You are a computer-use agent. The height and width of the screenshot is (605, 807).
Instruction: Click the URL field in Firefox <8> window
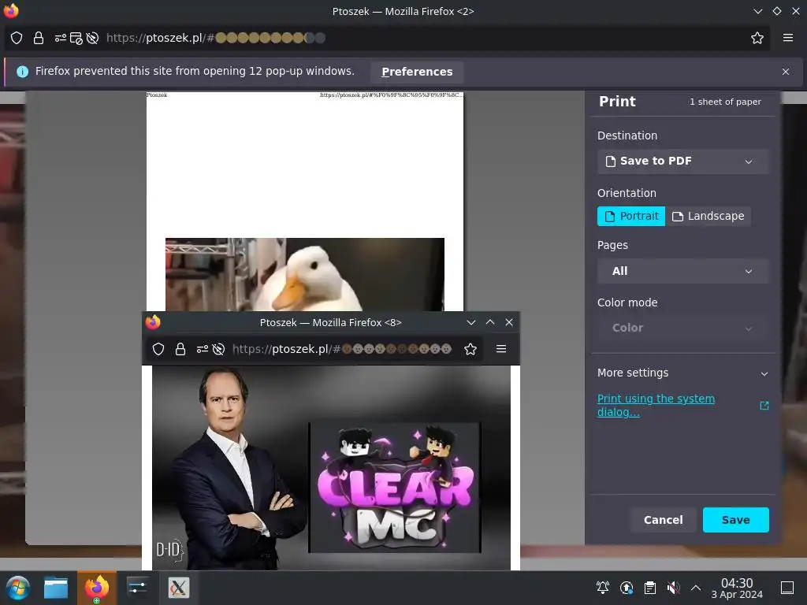[342, 349]
